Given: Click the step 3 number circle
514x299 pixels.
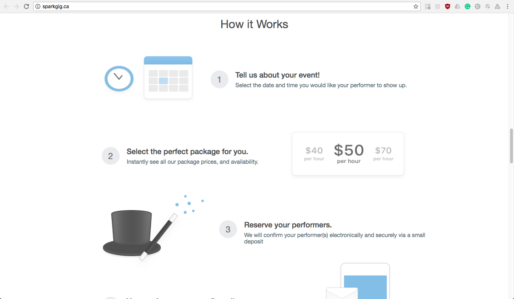Looking at the screenshot, I should point(228,229).
